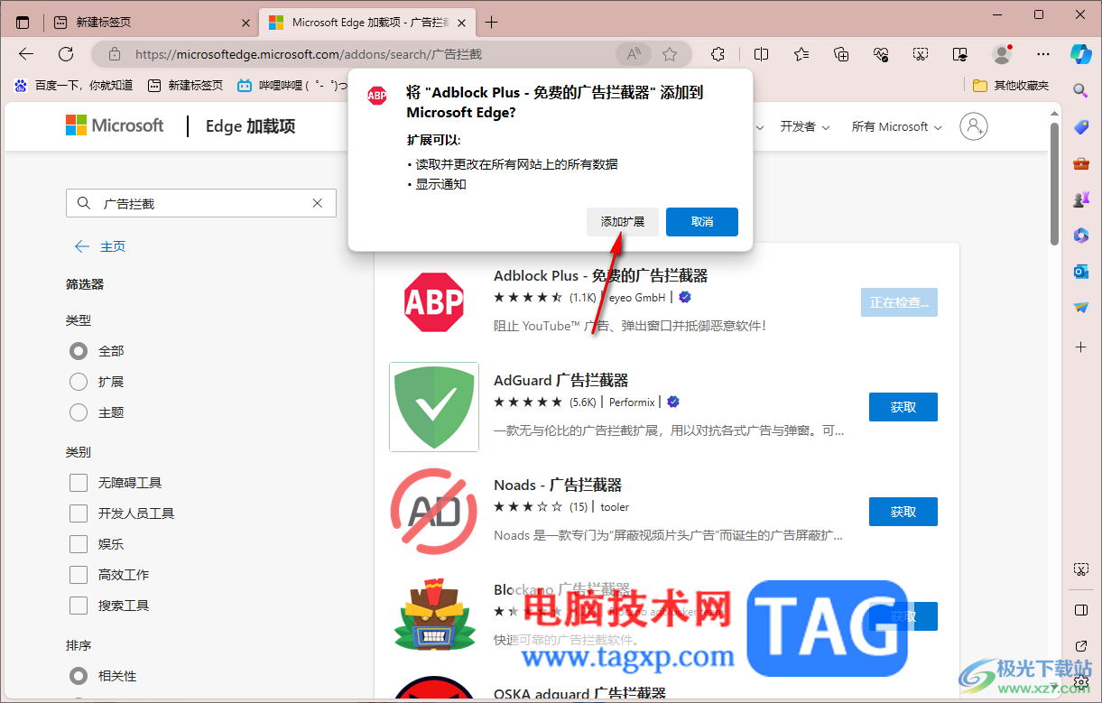Open the AdGuard 广告拦截器 title link
The width and height of the screenshot is (1102, 703).
pos(561,380)
